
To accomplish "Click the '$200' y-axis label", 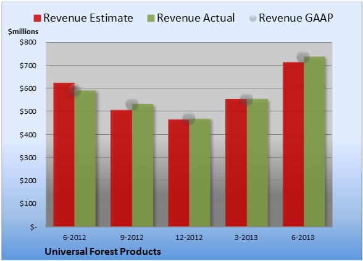I will tap(28, 181).
